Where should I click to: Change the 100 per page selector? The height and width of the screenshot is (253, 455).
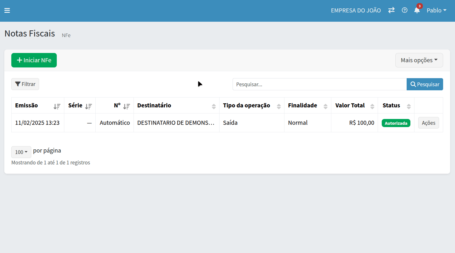21,152
